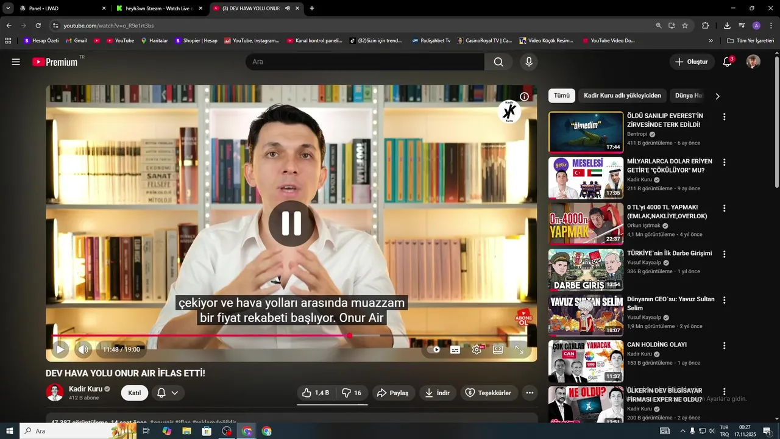
Task: Expand notification preference bell dropdown
Action: pyautogui.click(x=168, y=393)
